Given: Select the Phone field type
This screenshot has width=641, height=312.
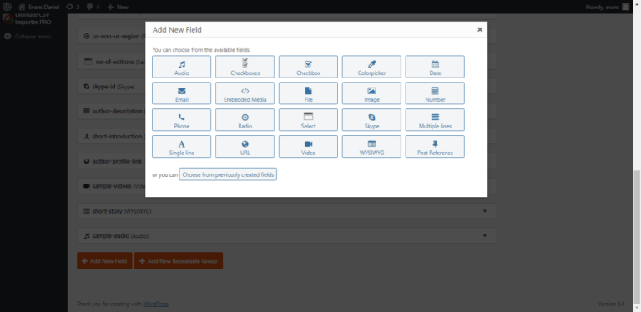Looking at the screenshot, I should coord(181,119).
